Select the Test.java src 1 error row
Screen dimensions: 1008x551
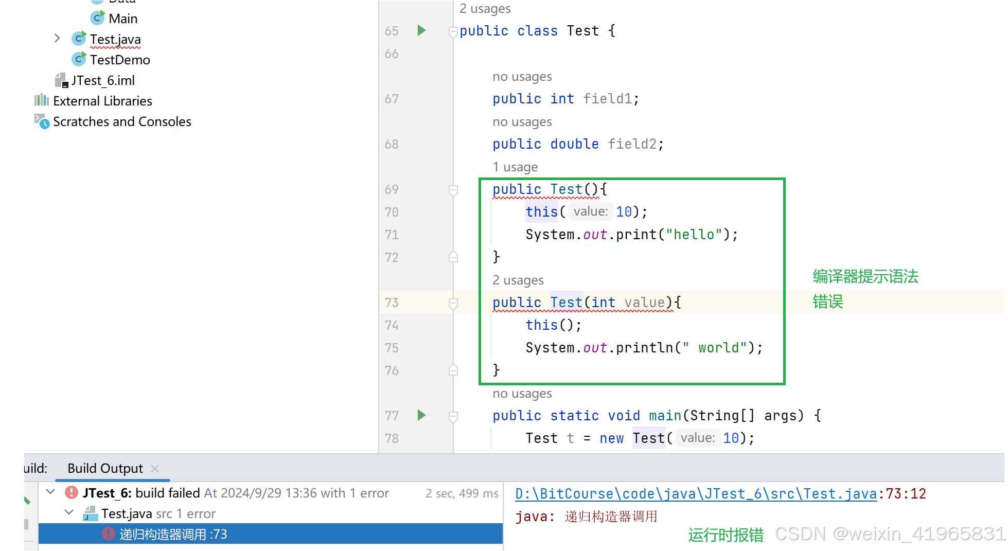(271, 513)
